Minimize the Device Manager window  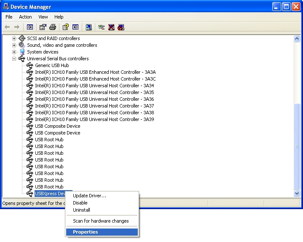[276, 7]
